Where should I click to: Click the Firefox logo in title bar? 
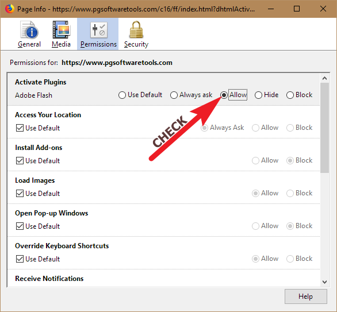[x=9, y=9]
